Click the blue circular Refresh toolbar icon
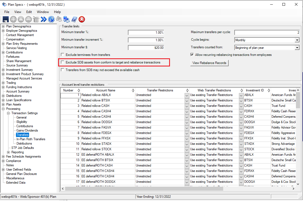 [51, 19]
